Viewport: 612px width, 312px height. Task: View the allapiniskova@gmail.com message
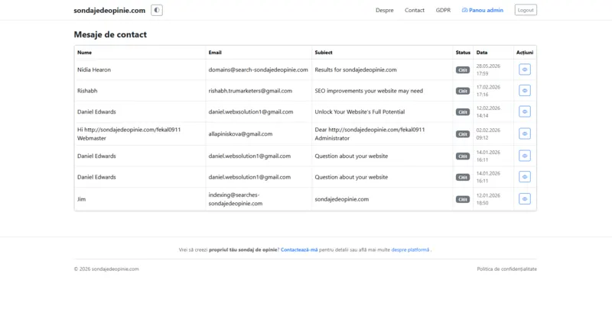point(525,133)
